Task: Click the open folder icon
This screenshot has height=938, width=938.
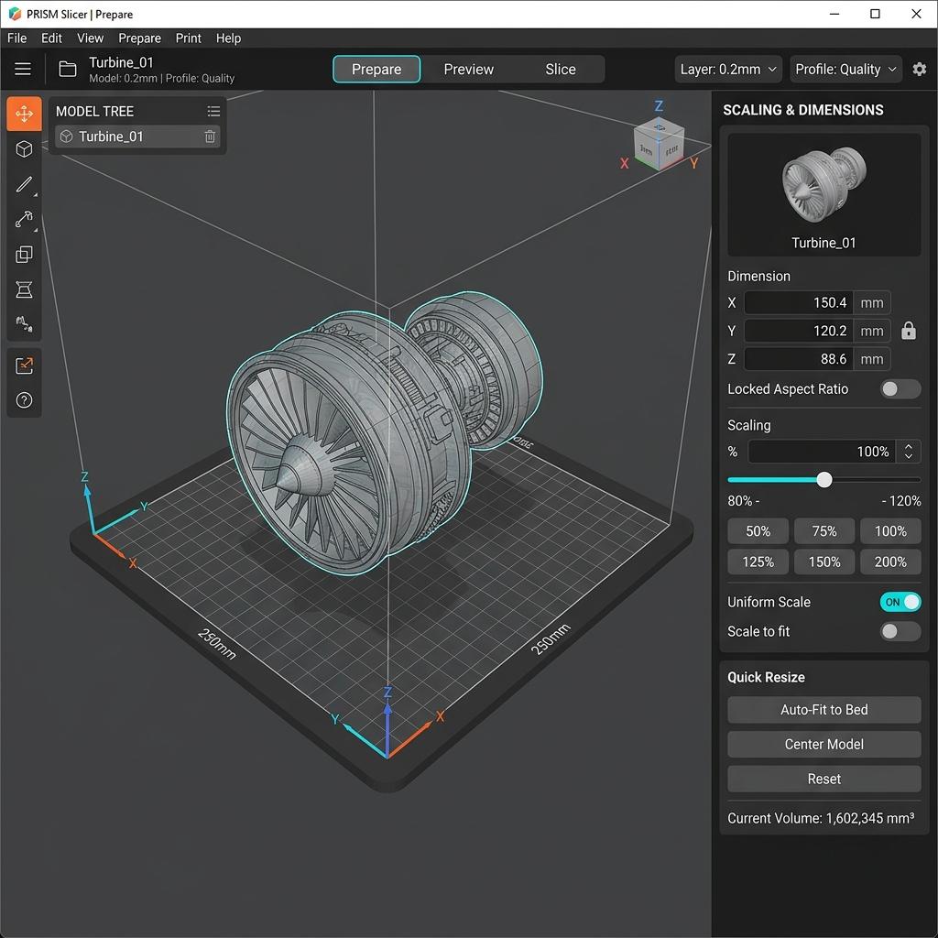Action: (68, 69)
